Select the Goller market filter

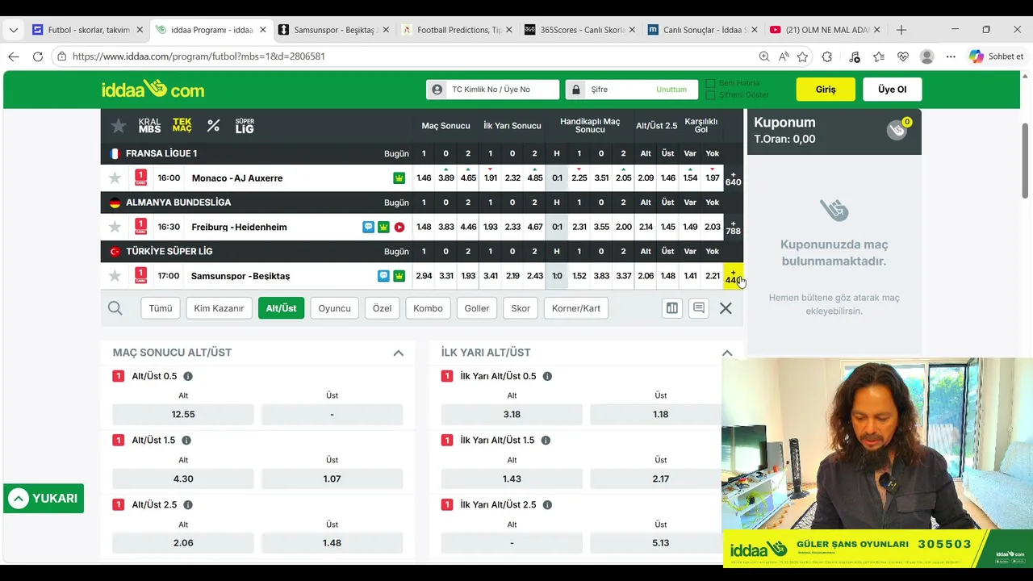point(477,308)
